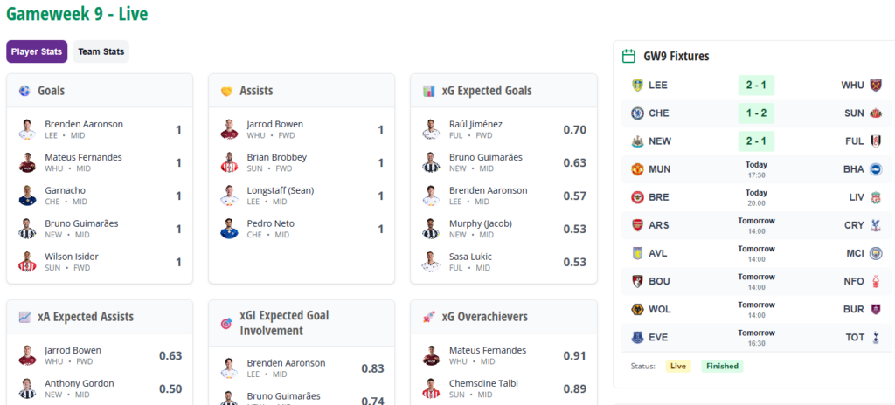895x405 pixels.
Task: Click Raúl Jiménez's player photo
Action: click(430, 129)
